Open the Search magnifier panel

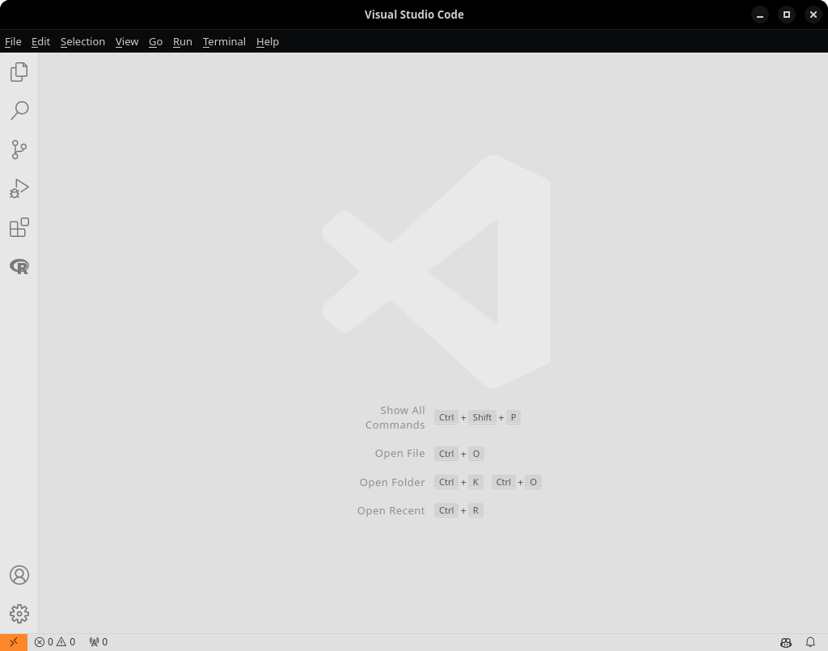coord(19,111)
